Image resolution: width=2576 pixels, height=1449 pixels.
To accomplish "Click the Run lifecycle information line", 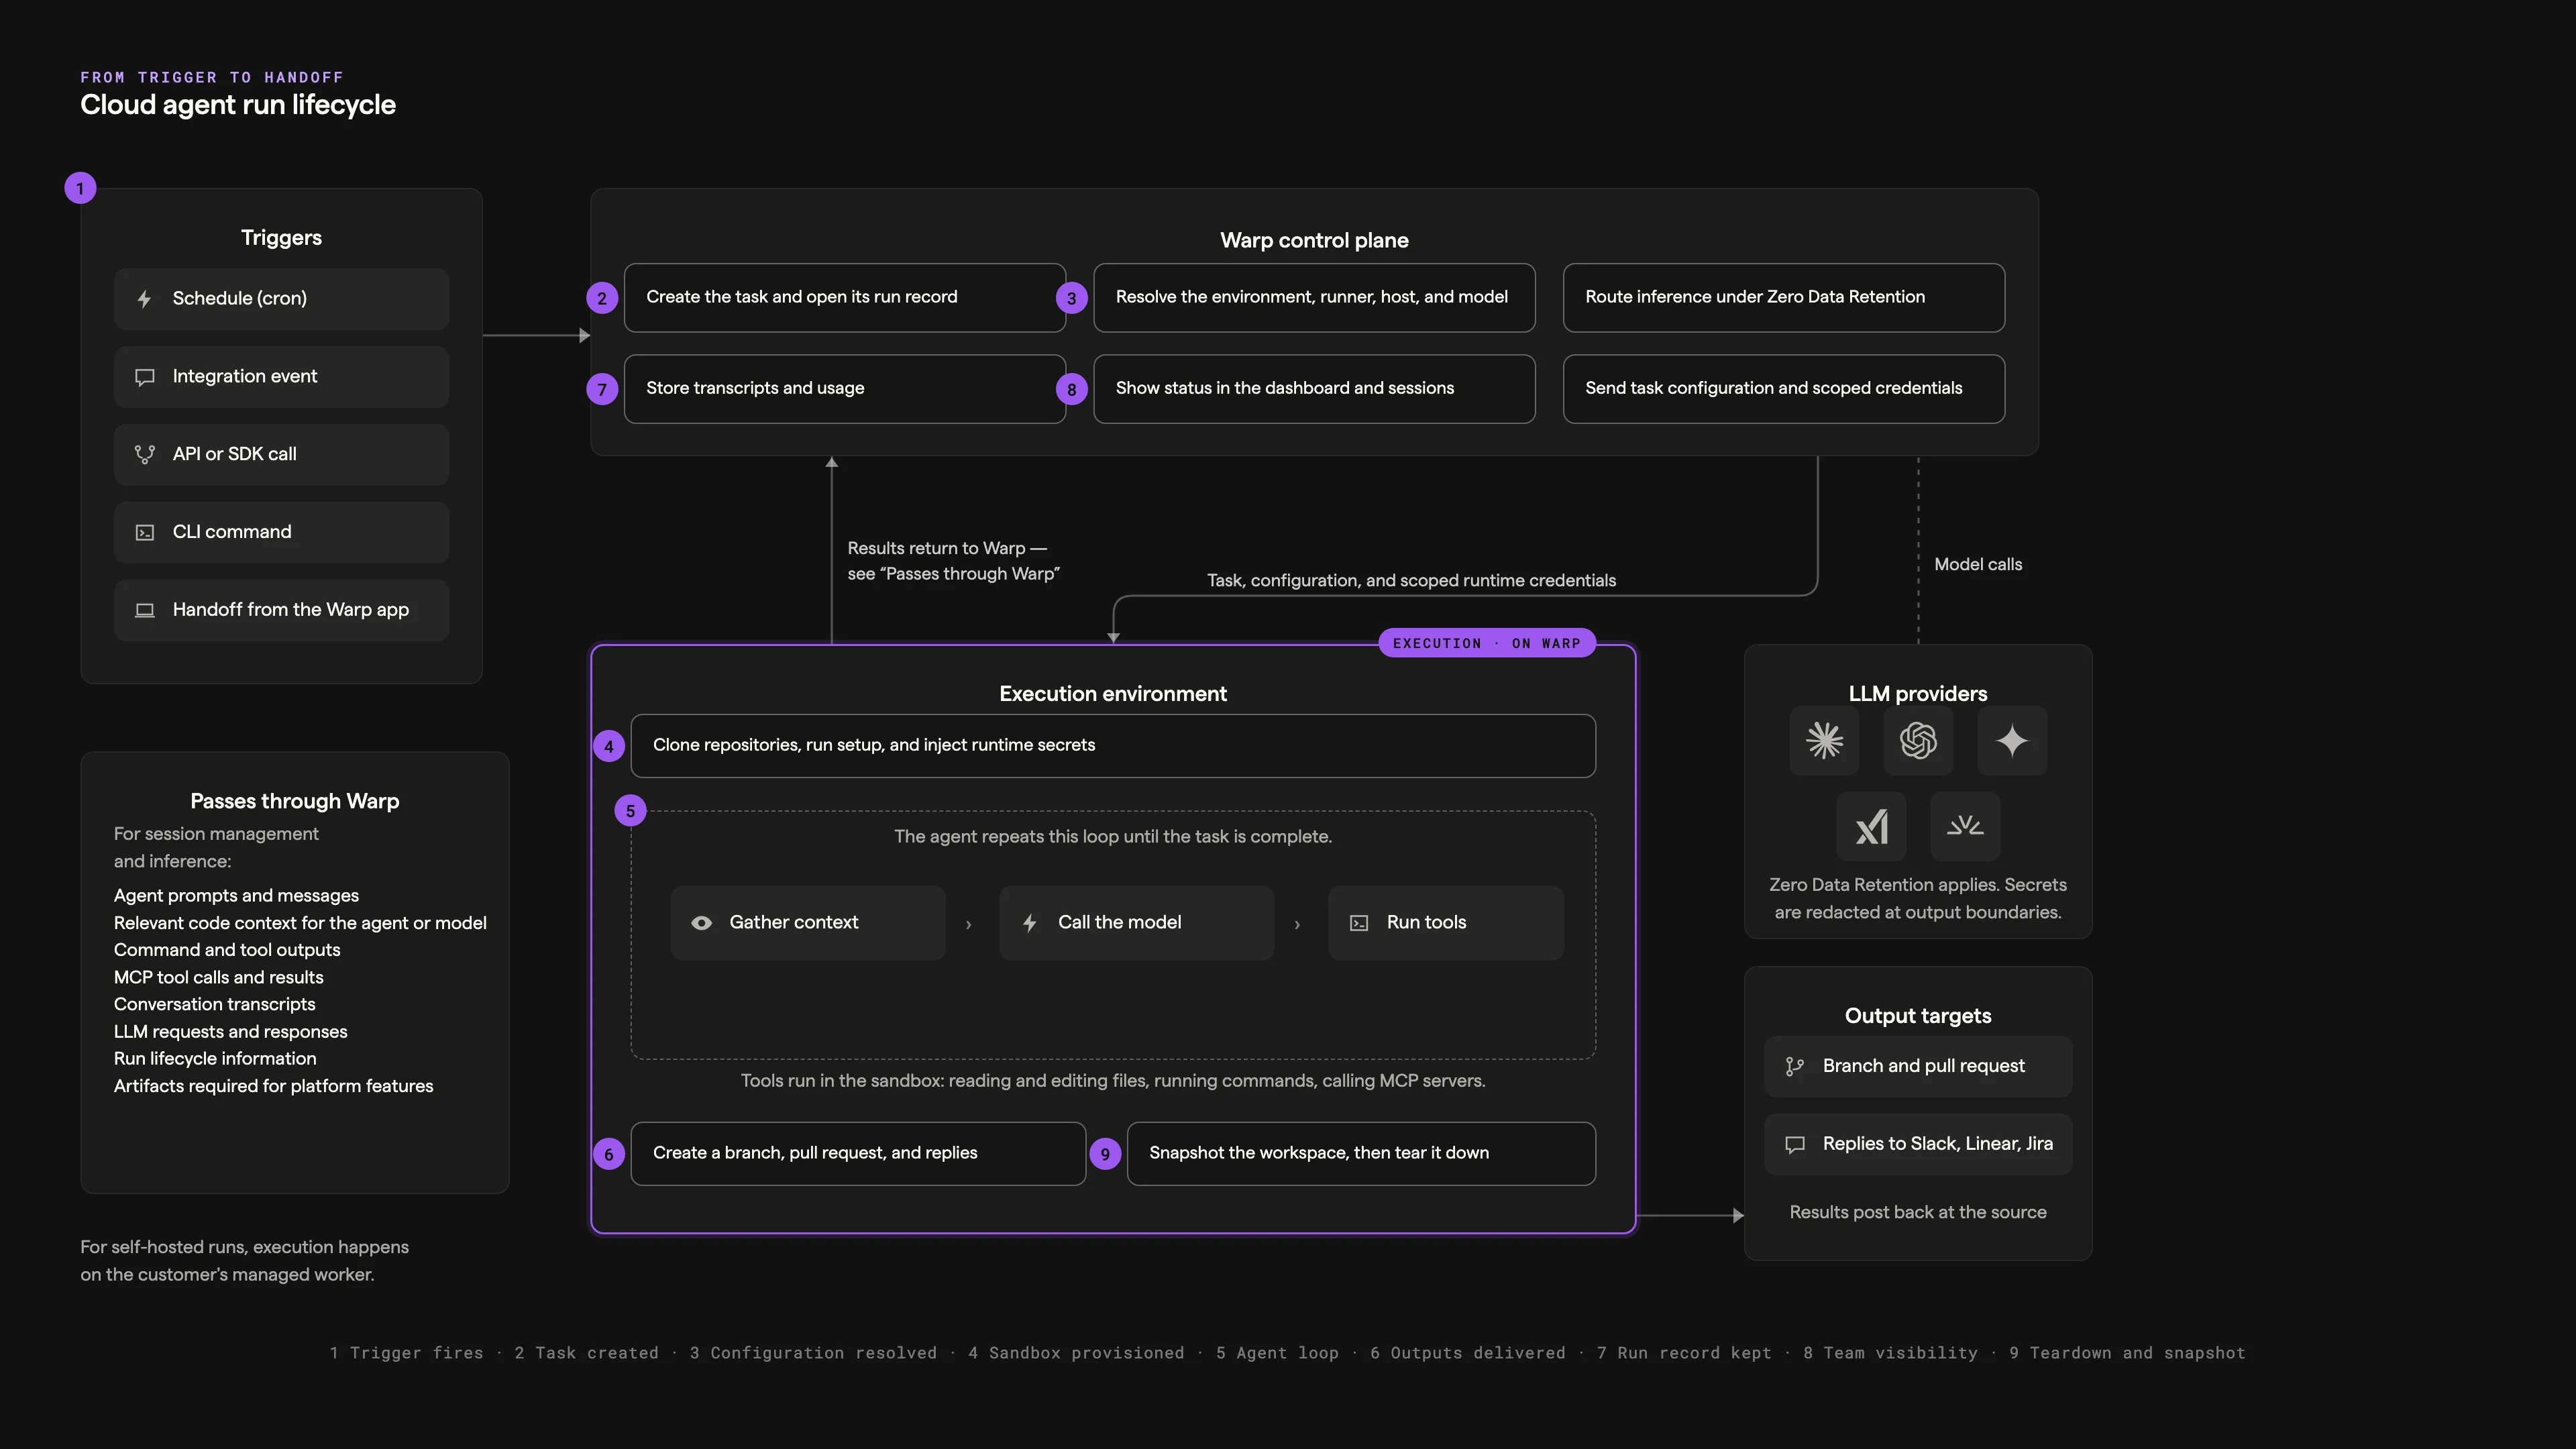I will coord(215,1059).
